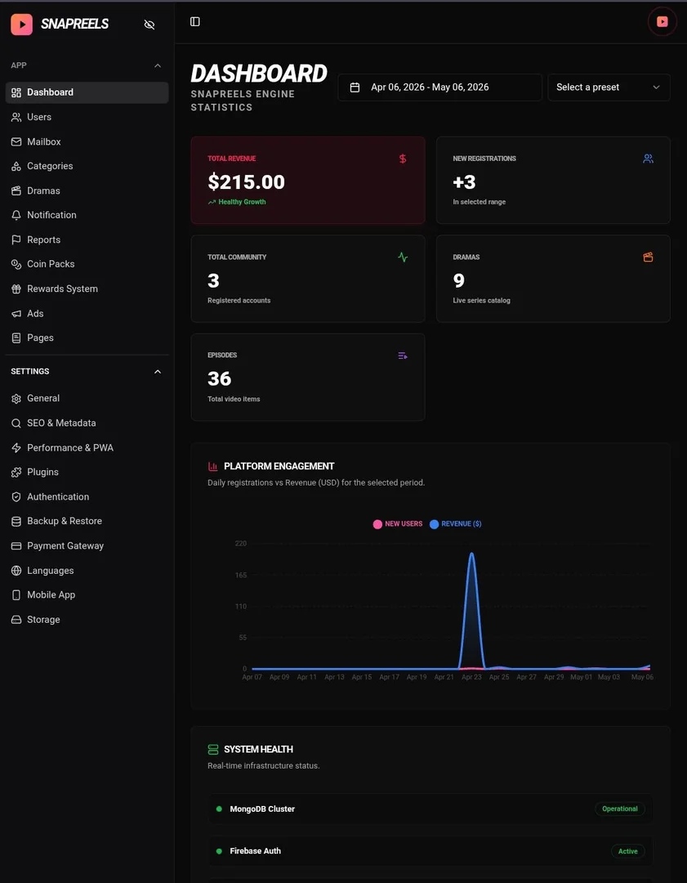Click the playlist icon on Episodes card

[x=403, y=356]
